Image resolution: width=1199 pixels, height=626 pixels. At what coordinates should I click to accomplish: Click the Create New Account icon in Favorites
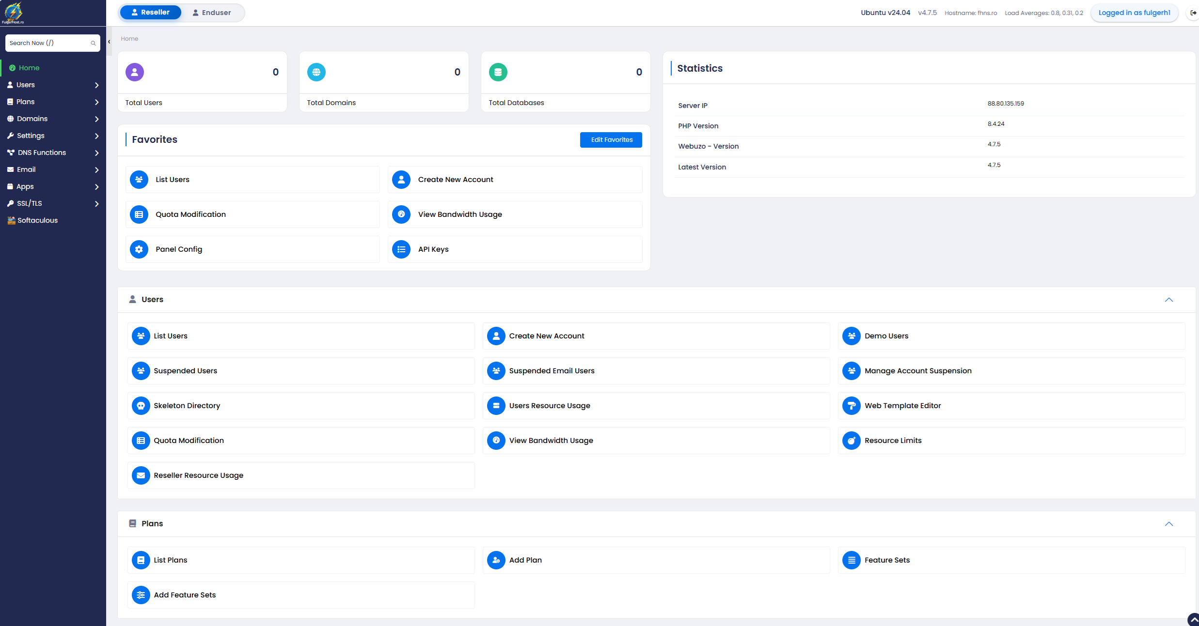pyautogui.click(x=401, y=180)
